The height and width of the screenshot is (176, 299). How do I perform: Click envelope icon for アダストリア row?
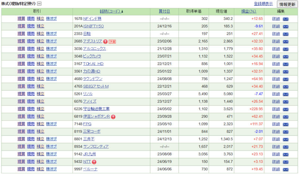tap(286, 41)
